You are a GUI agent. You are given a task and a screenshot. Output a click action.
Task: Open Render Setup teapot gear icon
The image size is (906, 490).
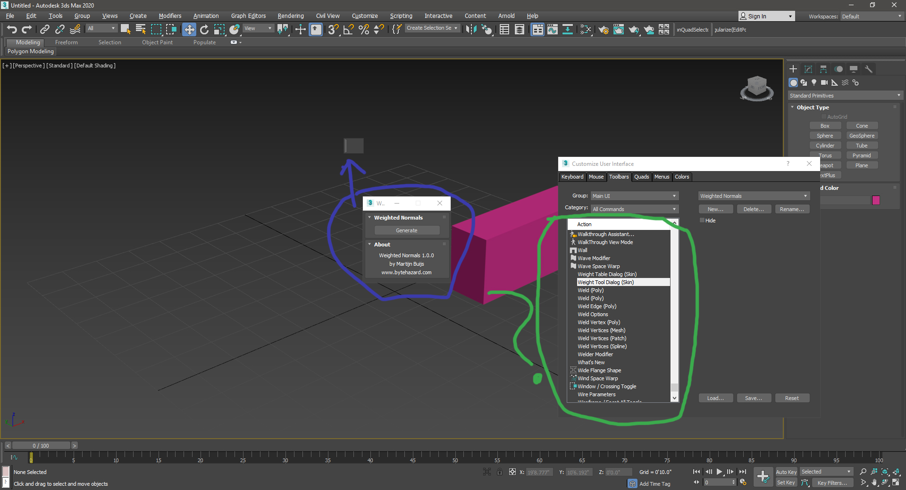click(603, 30)
